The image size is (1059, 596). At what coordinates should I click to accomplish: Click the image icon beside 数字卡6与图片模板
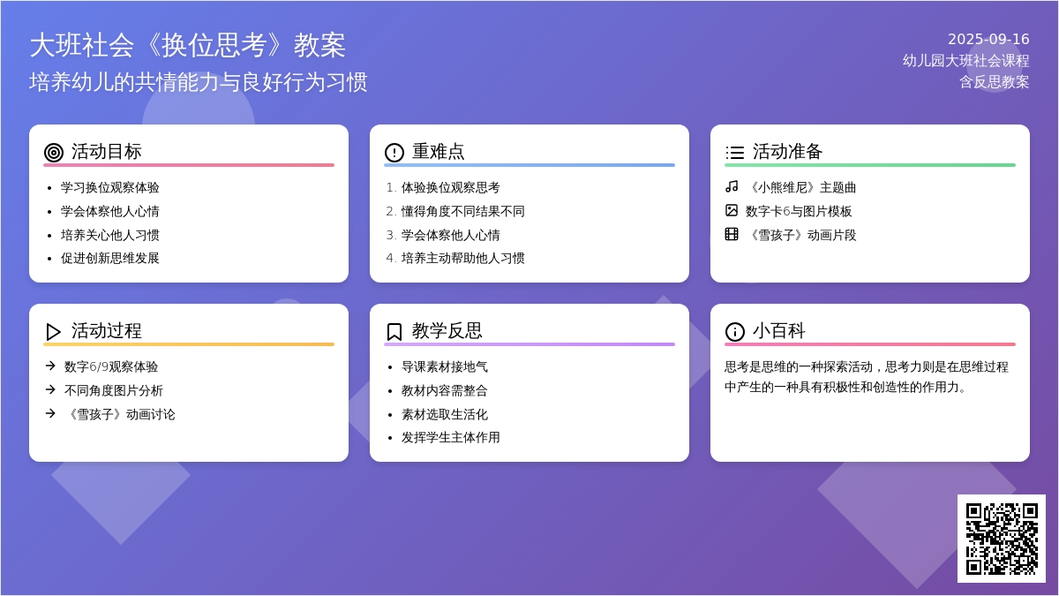tap(732, 210)
